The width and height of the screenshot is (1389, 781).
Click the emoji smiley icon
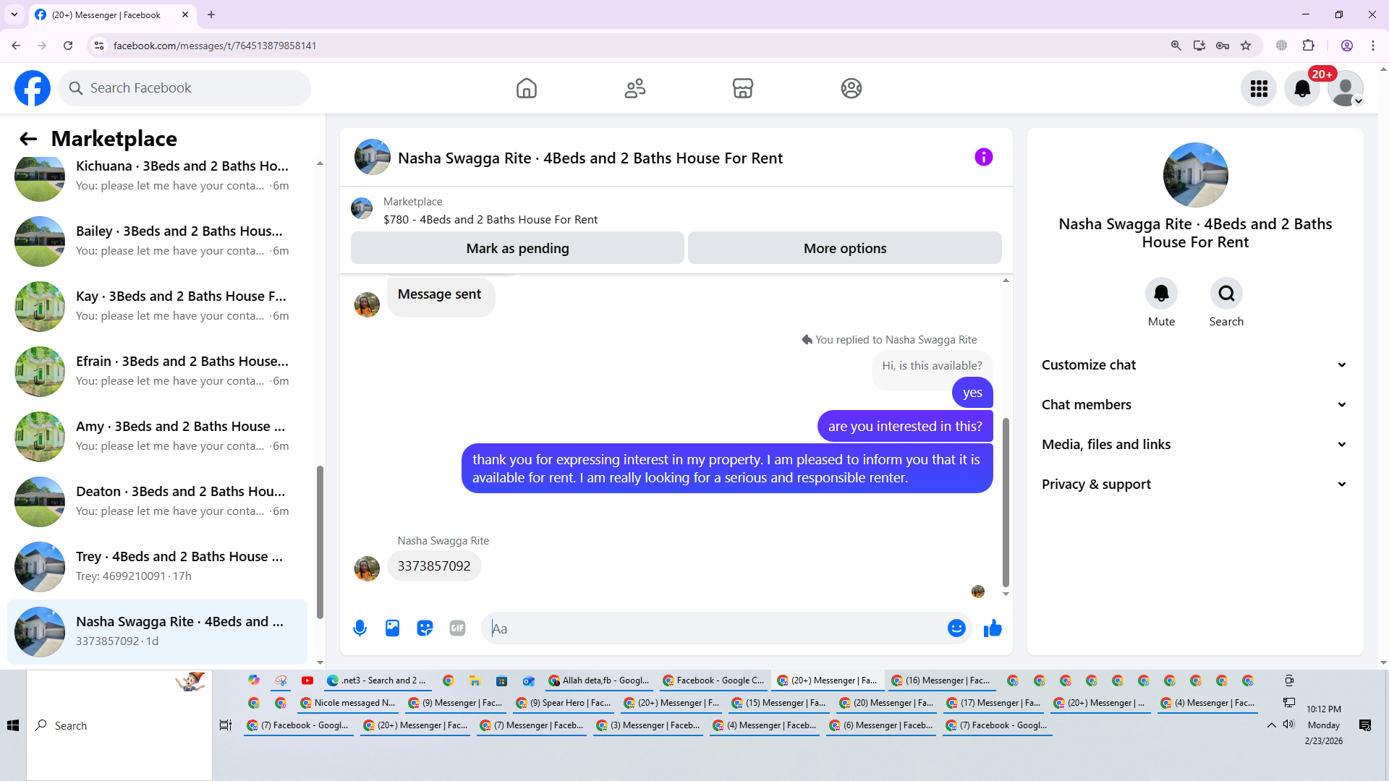click(x=956, y=628)
